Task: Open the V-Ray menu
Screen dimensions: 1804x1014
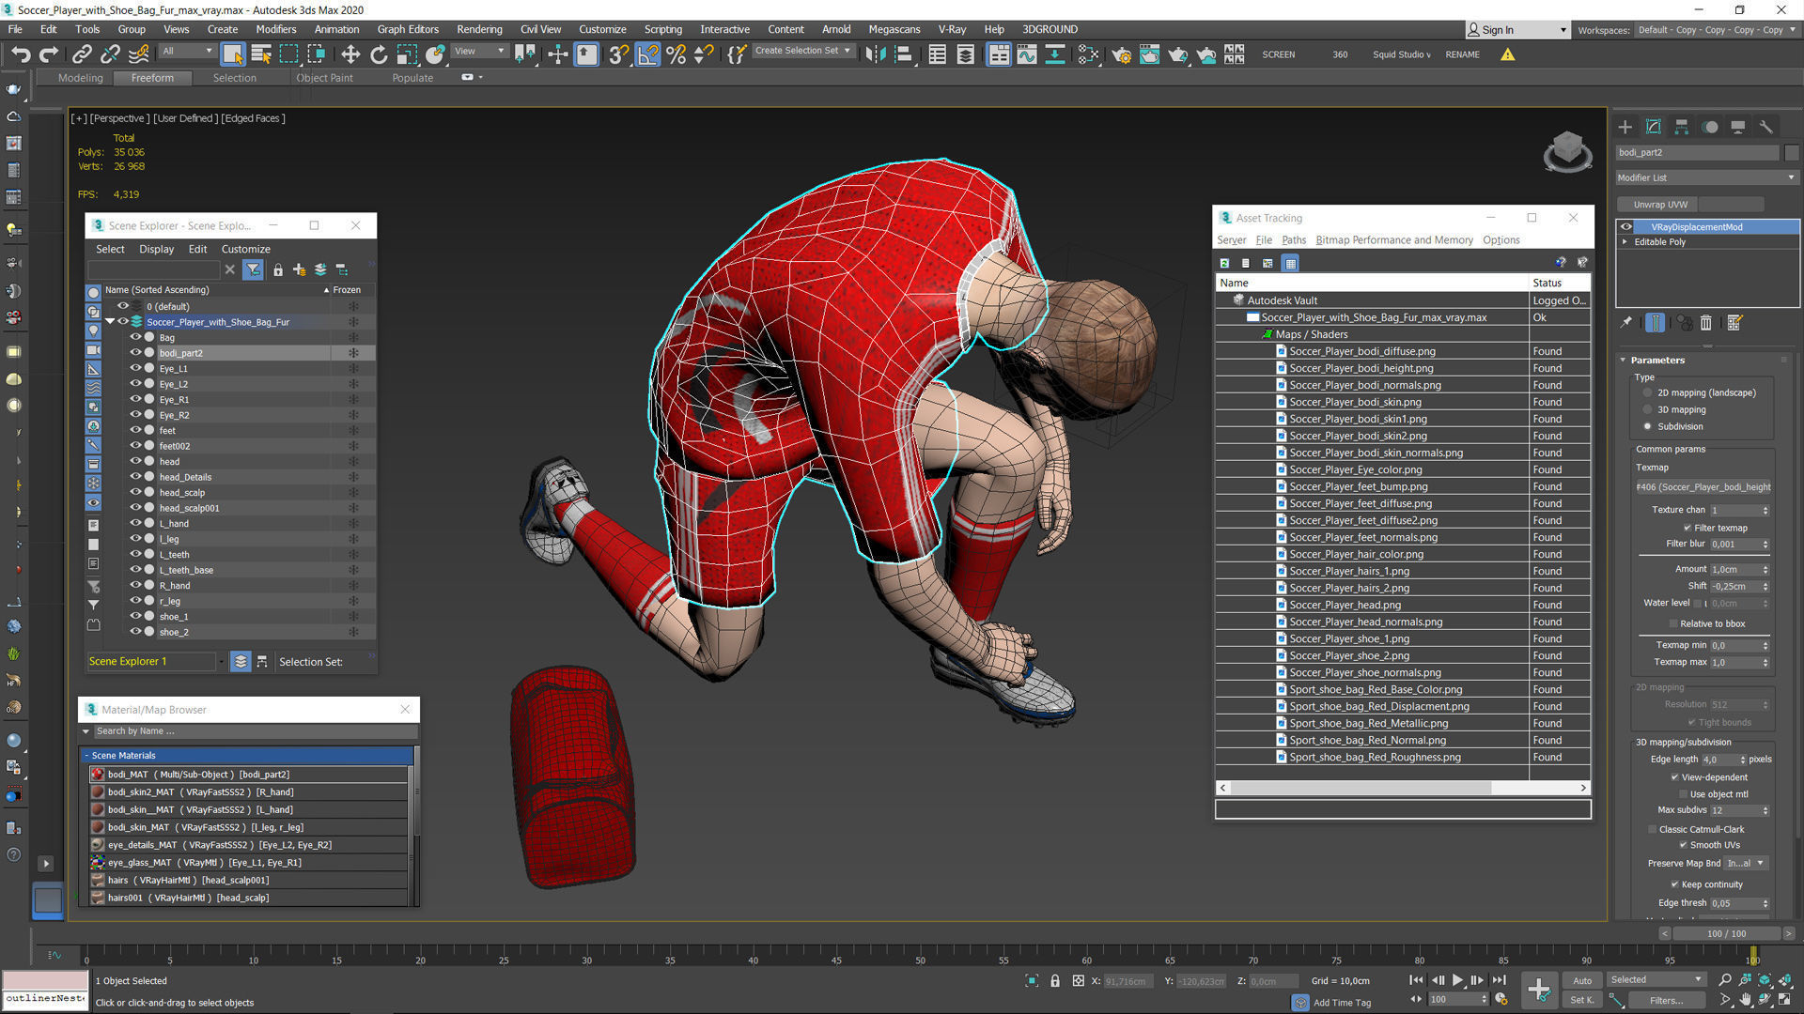Action: [952, 29]
